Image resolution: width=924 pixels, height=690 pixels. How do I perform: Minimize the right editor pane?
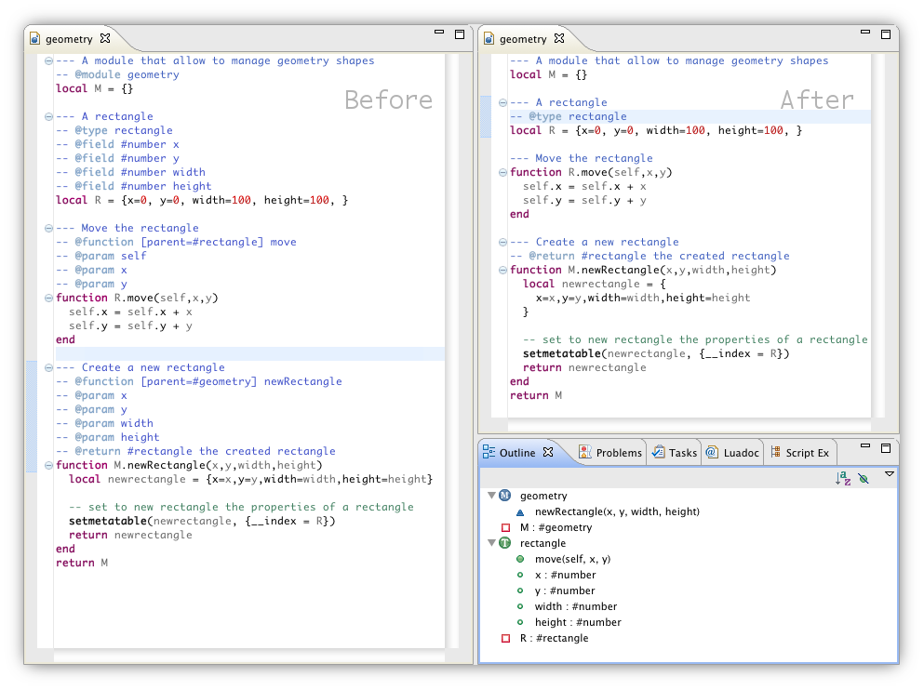point(865,33)
